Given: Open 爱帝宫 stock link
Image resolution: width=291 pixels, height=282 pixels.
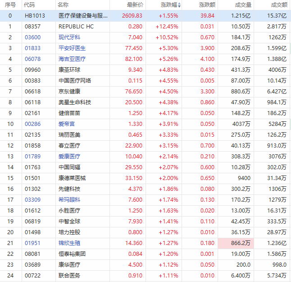Looking at the screenshot, I should coord(67,124).
